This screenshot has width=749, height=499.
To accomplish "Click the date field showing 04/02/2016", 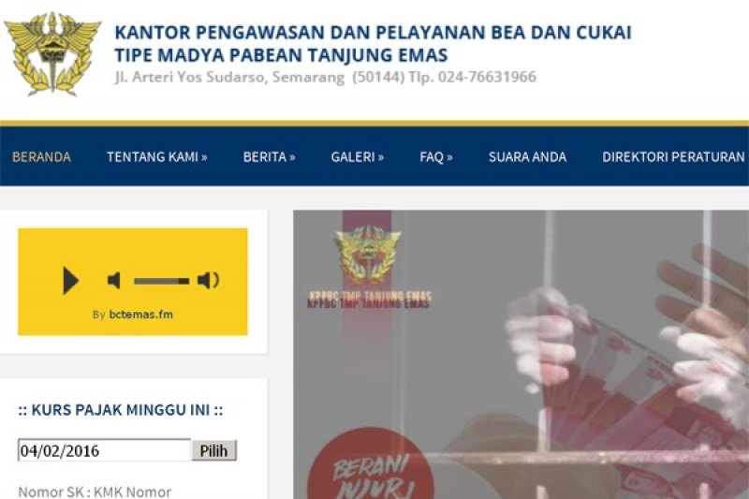I will tap(104, 450).
